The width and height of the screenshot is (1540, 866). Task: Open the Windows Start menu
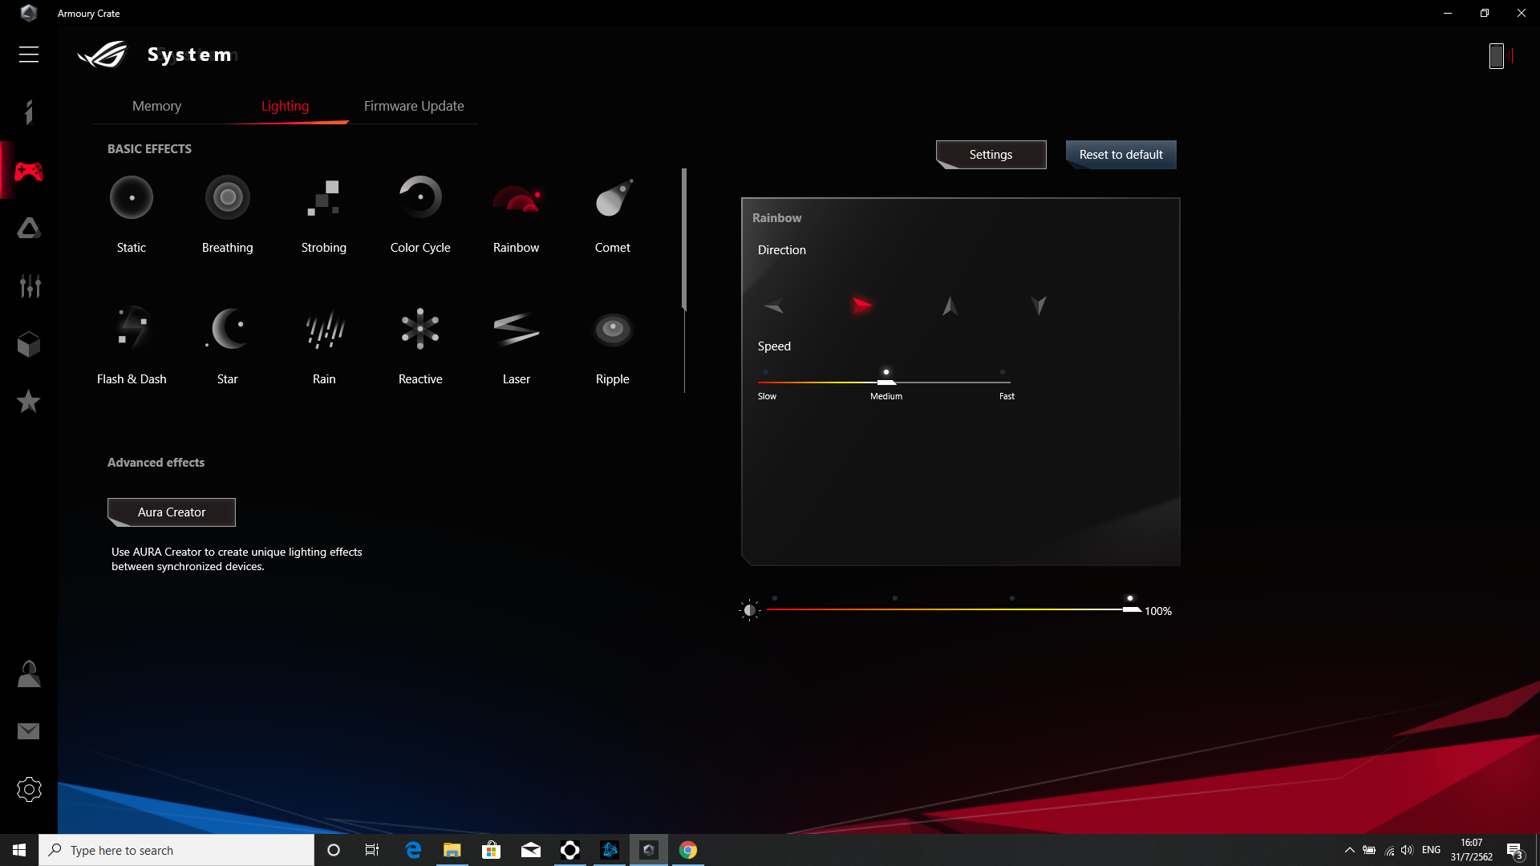(19, 850)
